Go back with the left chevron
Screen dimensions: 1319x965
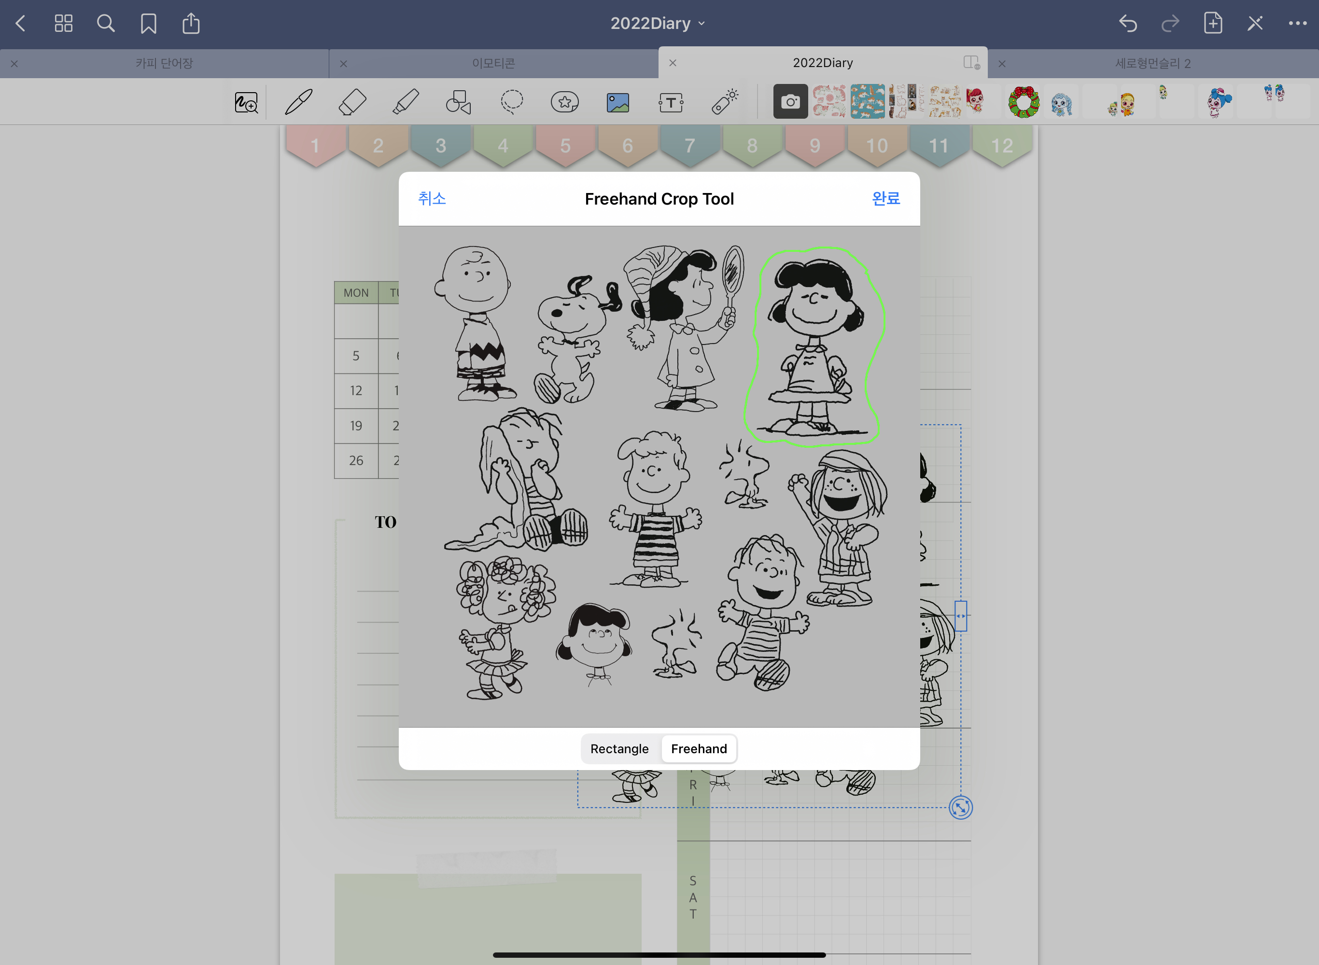tap(20, 23)
